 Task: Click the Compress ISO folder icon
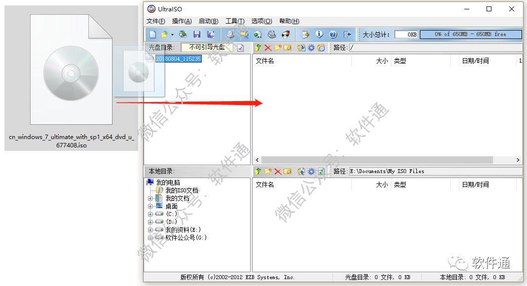244,34
